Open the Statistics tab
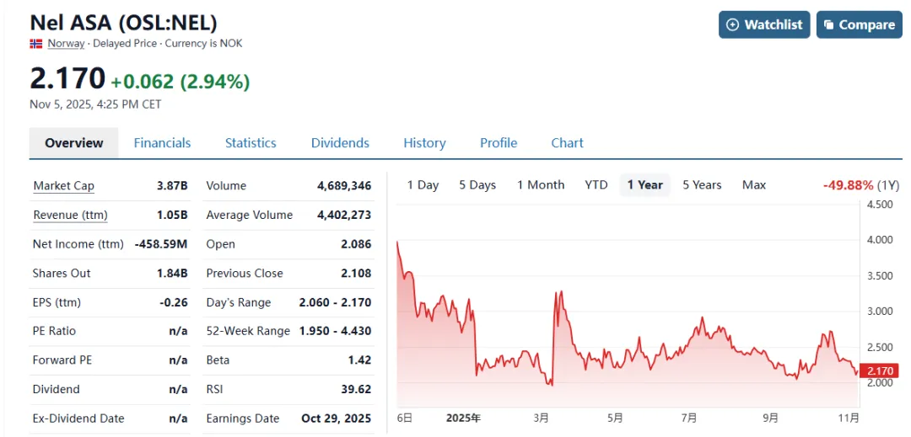Image resolution: width=911 pixels, height=437 pixels. click(x=251, y=142)
